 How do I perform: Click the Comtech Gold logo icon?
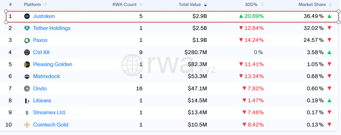[x=27, y=125]
